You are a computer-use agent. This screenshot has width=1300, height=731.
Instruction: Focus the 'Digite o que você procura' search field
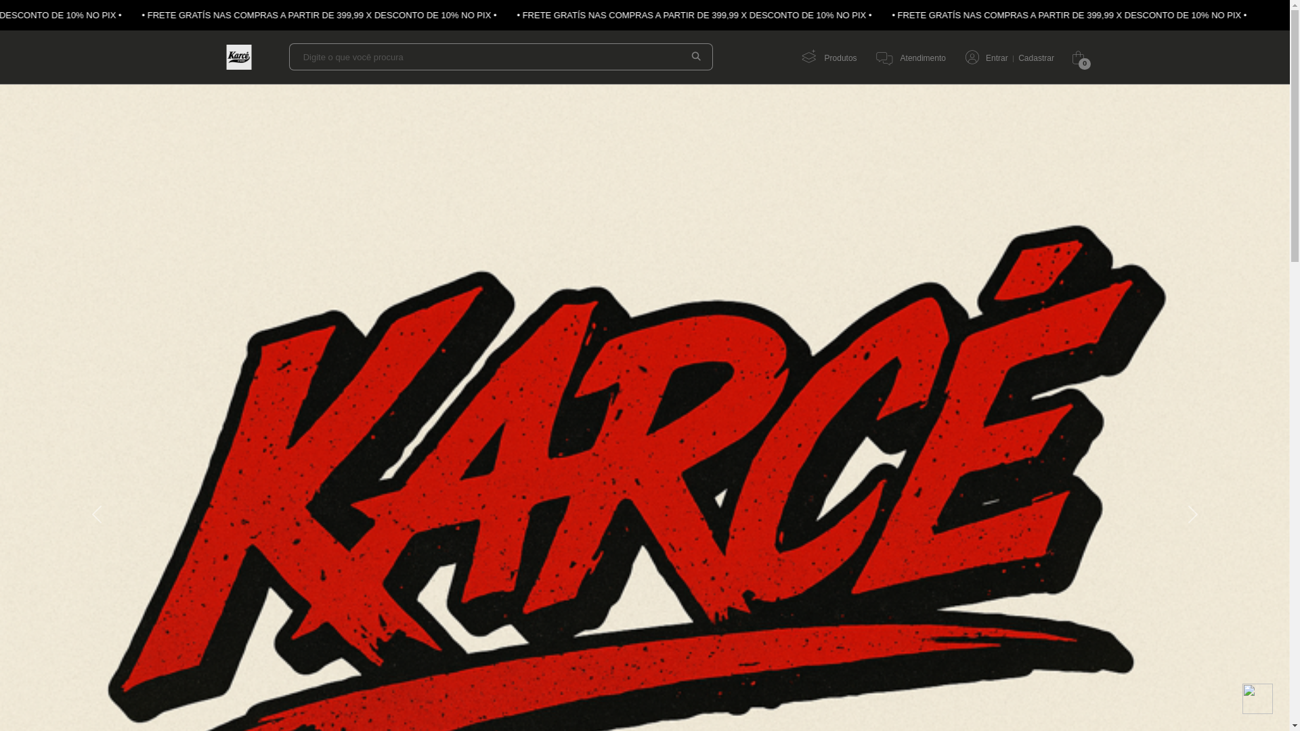coord(500,57)
